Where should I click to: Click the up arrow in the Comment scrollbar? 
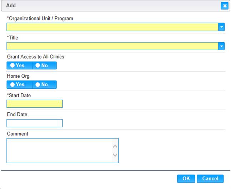tap(115, 146)
